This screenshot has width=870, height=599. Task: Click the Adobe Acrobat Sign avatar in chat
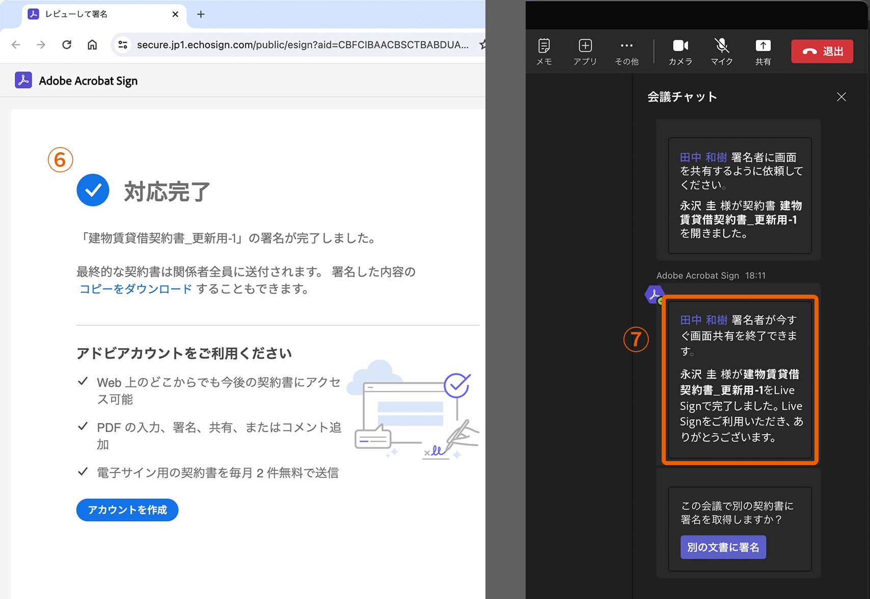(655, 295)
